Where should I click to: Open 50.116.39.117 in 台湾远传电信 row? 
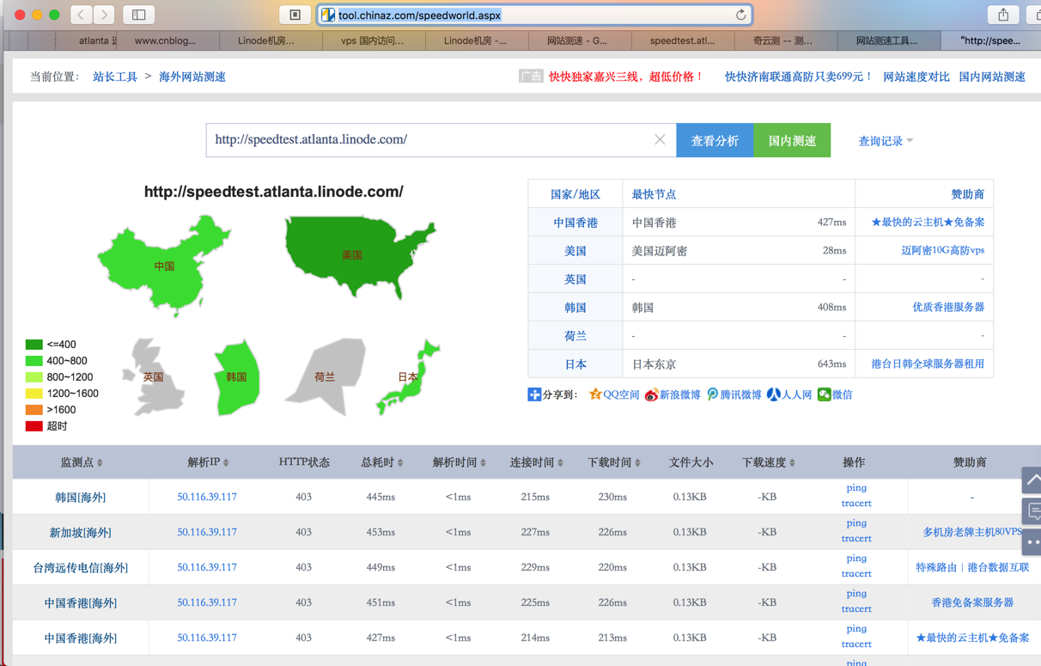207,567
